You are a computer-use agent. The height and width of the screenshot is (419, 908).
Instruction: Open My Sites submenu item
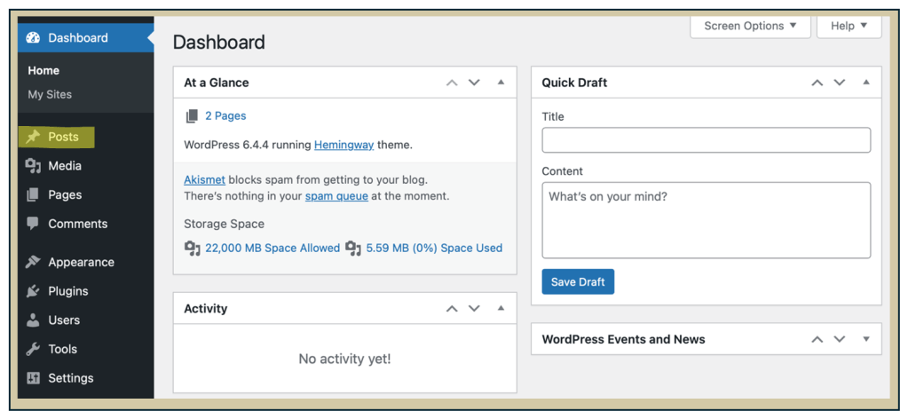point(50,94)
